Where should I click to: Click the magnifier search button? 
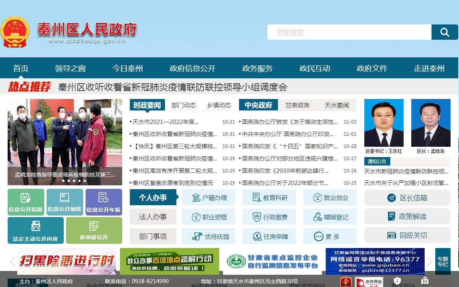(x=444, y=32)
